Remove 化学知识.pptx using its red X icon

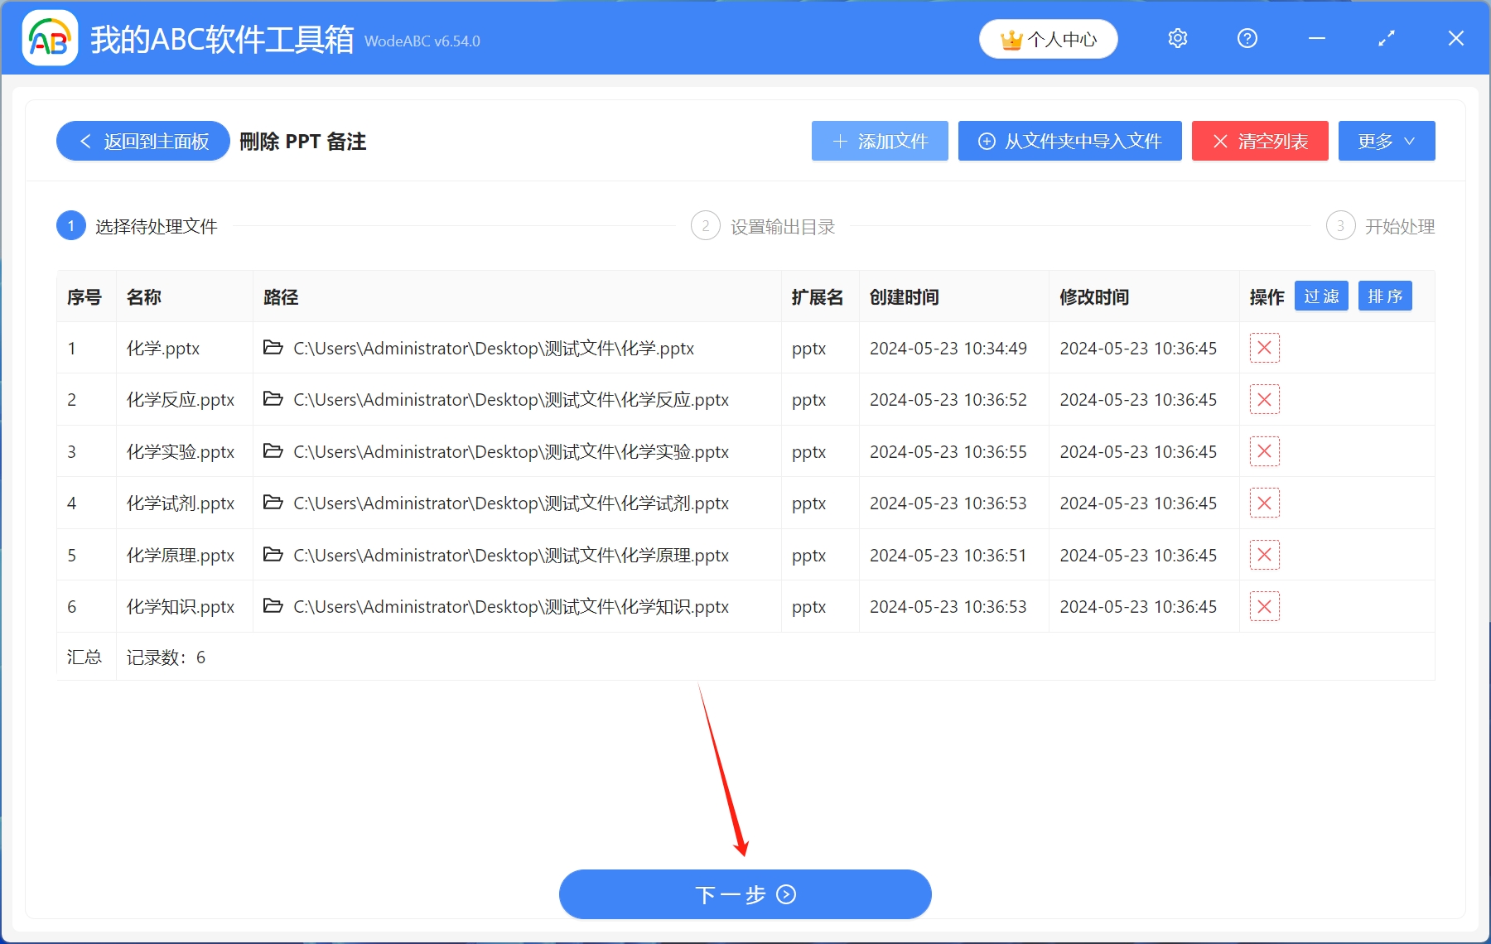click(1264, 606)
